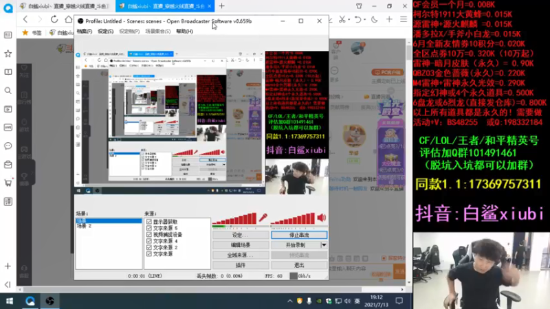The image size is (550, 309).
Task: Switch input language 英 indicator
Action: pyautogui.click(x=357, y=301)
